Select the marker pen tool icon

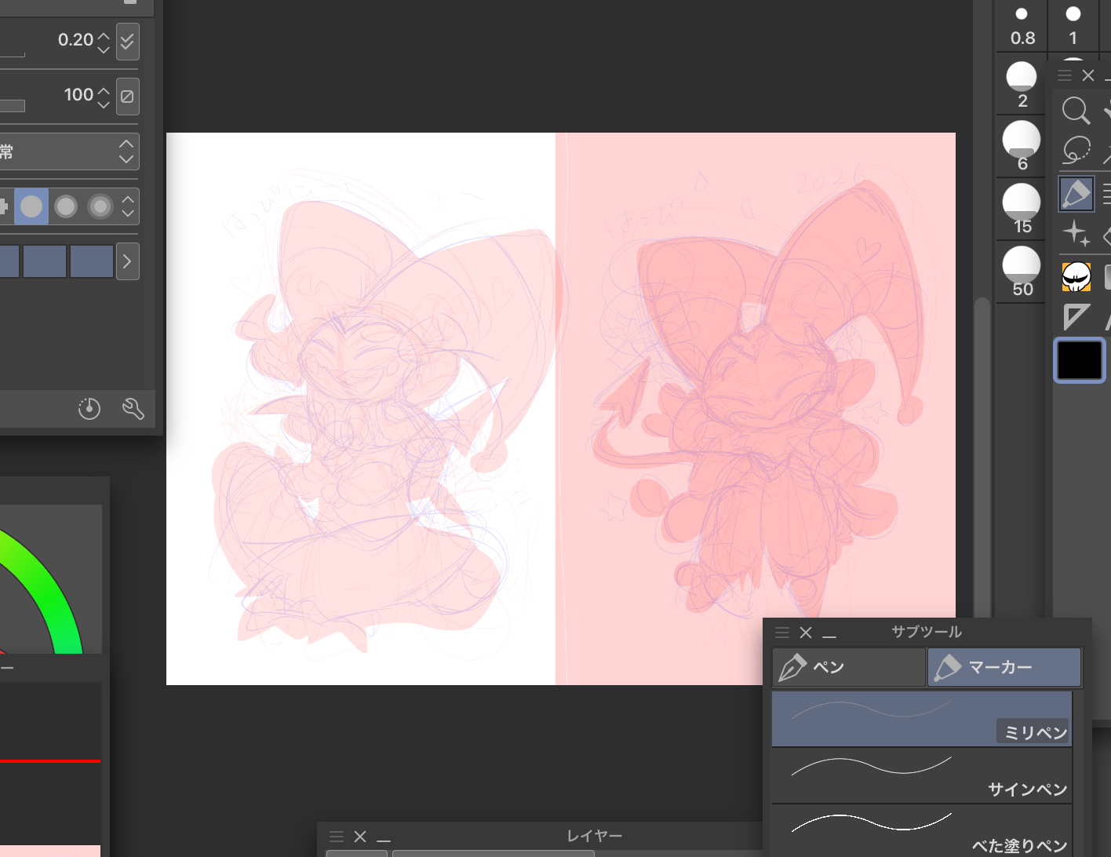click(1076, 193)
